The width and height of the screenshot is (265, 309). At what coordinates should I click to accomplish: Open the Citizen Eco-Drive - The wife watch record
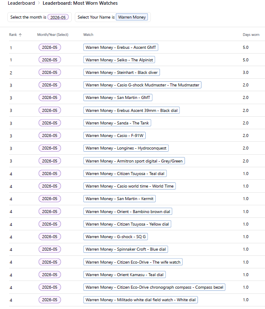pyautogui.click(x=133, y=262)
